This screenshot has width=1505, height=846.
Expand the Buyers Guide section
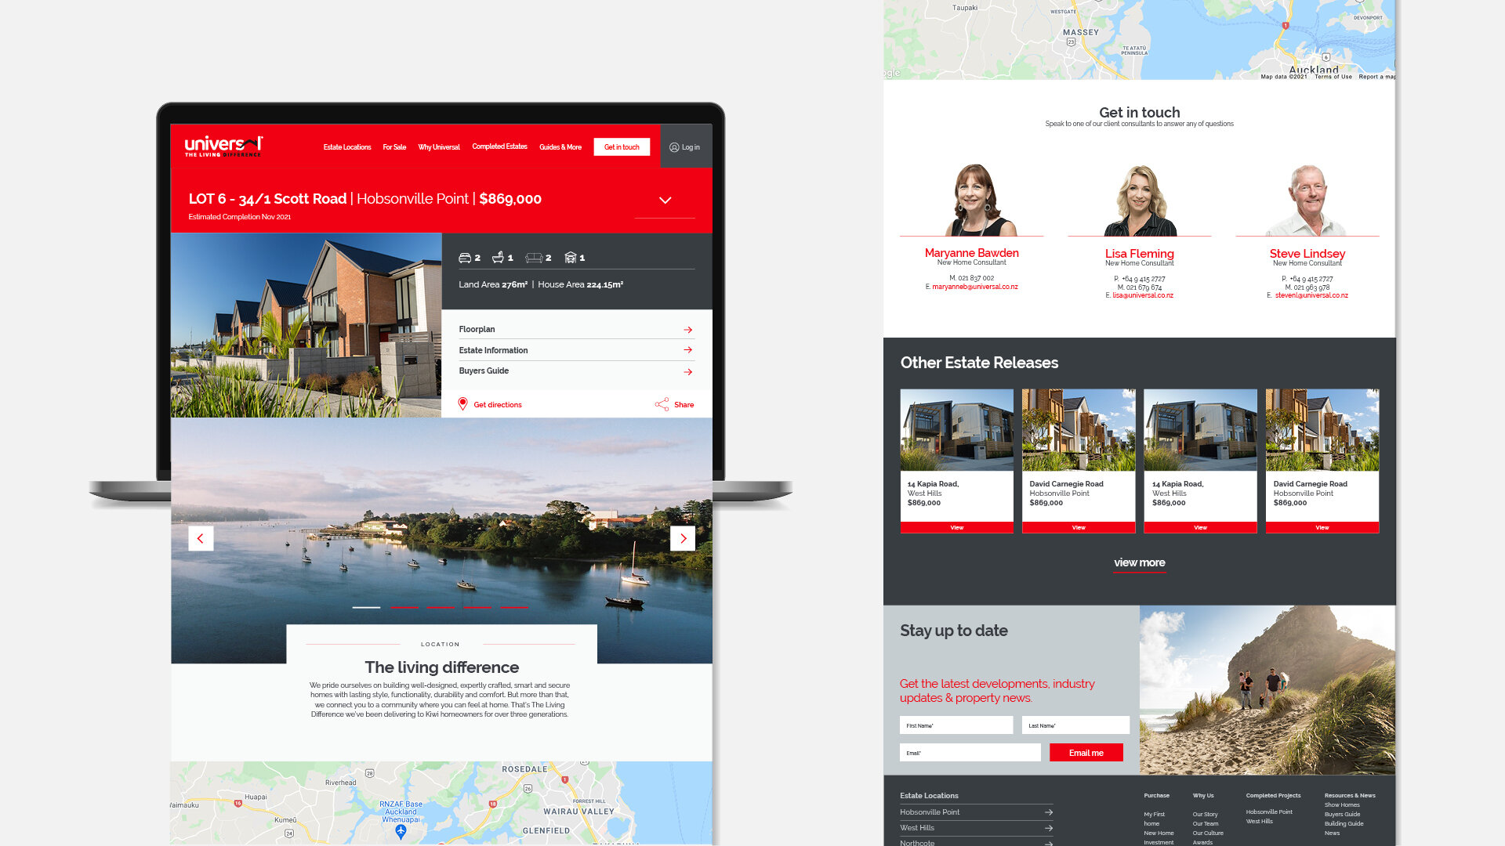coord(575,370)
